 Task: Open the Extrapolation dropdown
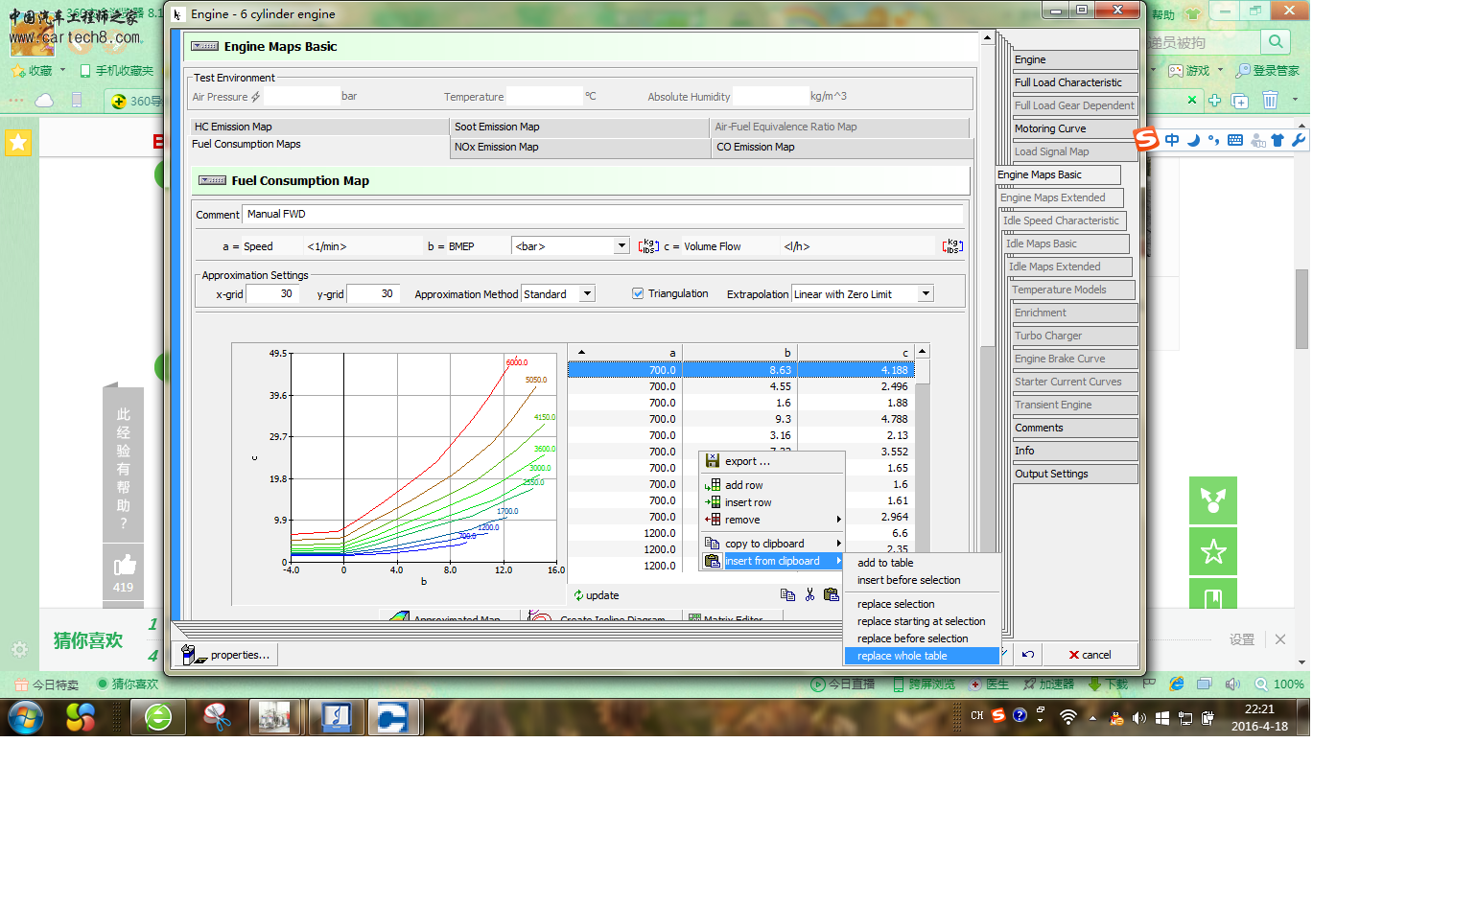point(926,293)
